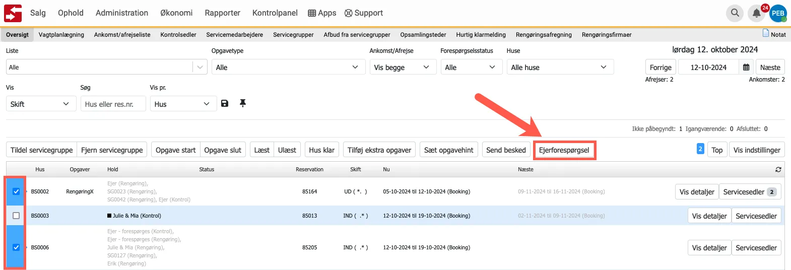Click the 'Hus eller res.nr.' search field
The width and height of the screenshot is (791, 270).
coord(113,104)
